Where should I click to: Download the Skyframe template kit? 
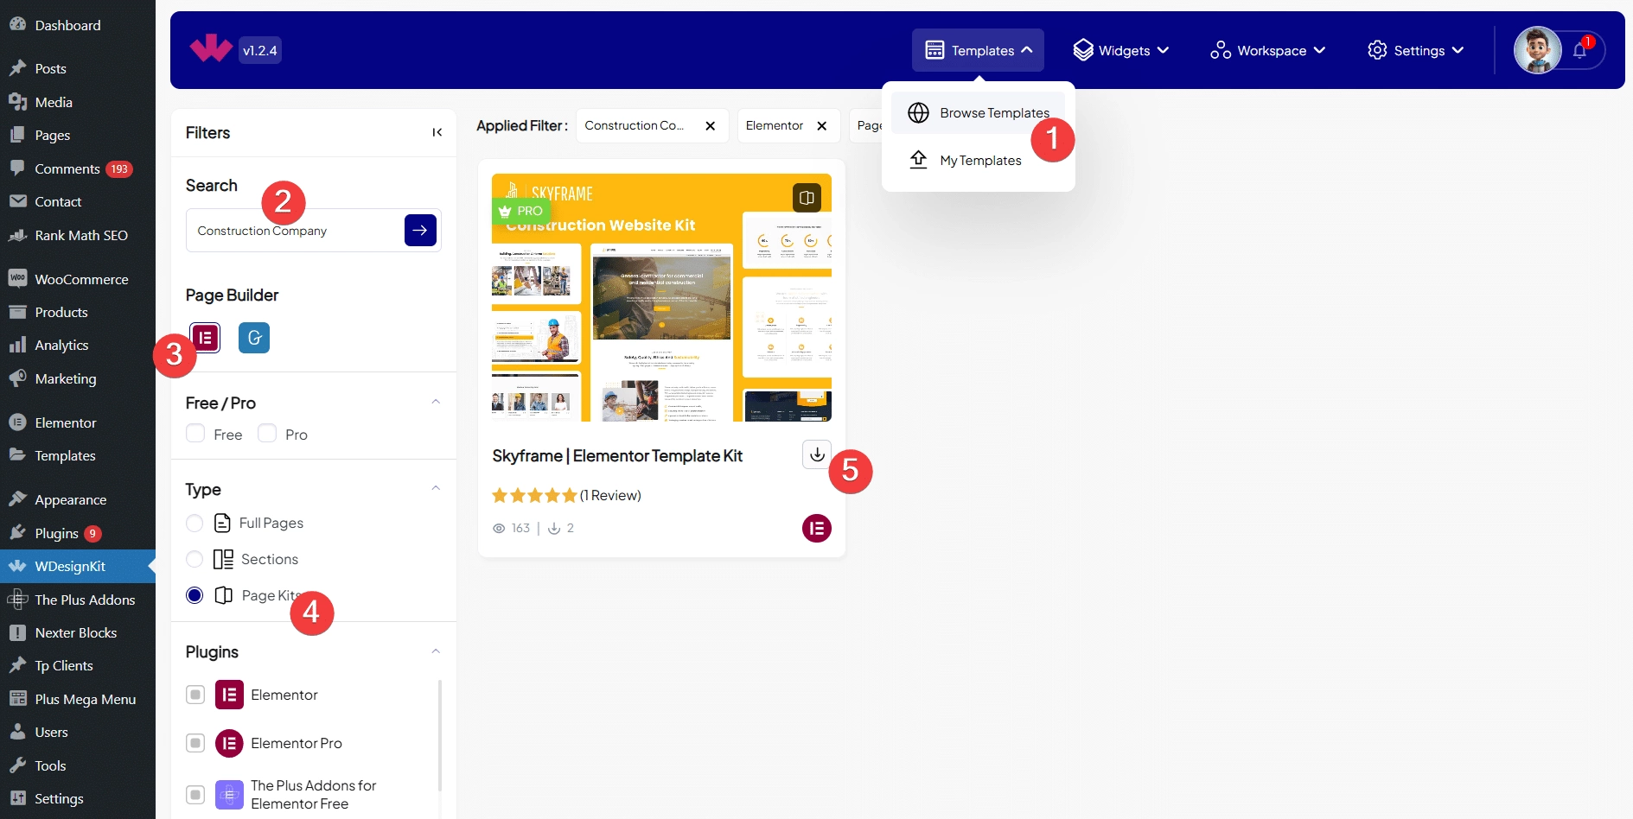pyautogui.click(x=816, y=454)
